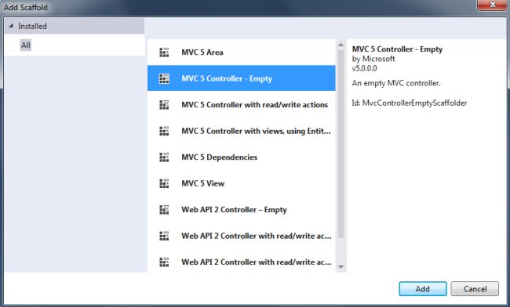Click icon beside MVC 5 Controller with read/write actions
The image size is (510, 307).
164,105
